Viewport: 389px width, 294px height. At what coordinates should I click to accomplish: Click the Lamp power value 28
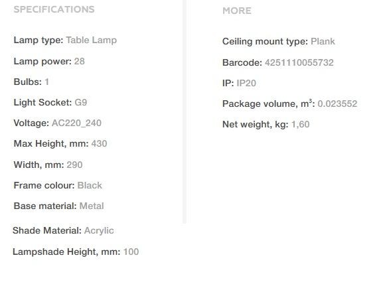[80, 61]
